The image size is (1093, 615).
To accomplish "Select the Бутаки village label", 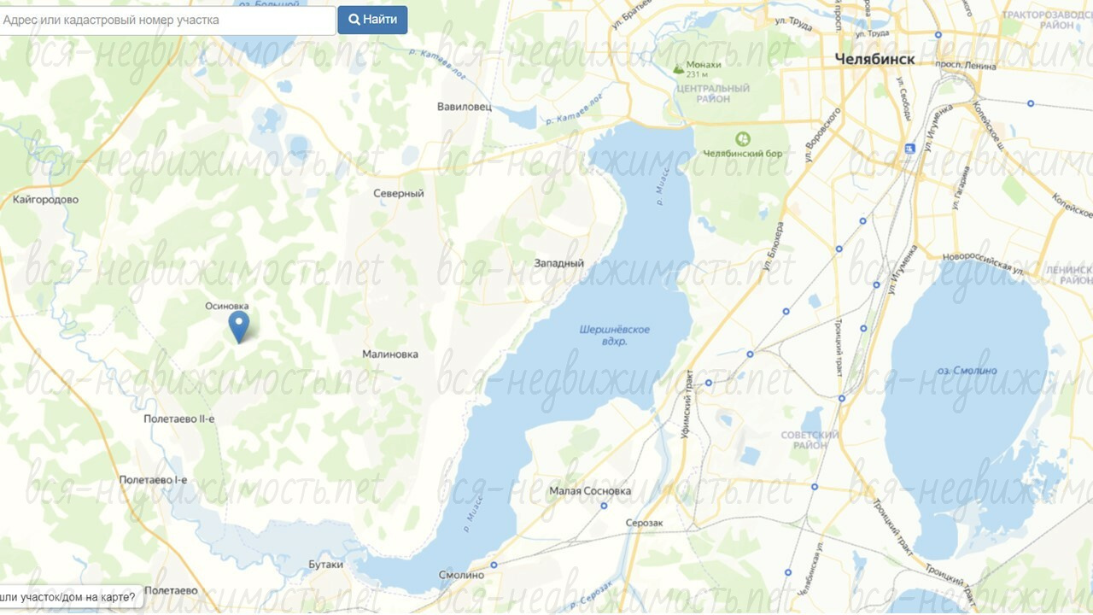I will pos(325,565).
